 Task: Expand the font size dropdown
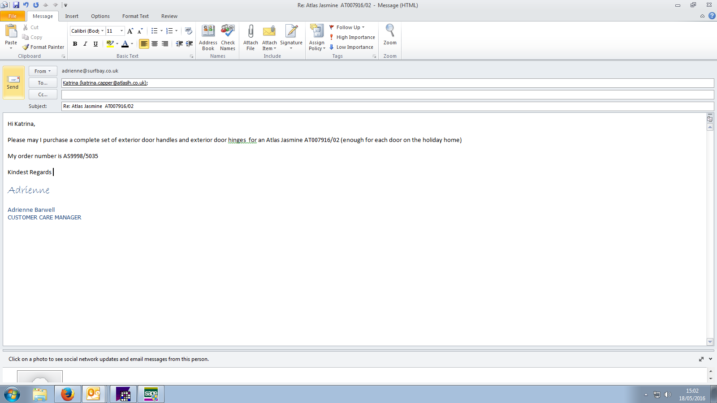pyautogui.click(x=121, y=31)
